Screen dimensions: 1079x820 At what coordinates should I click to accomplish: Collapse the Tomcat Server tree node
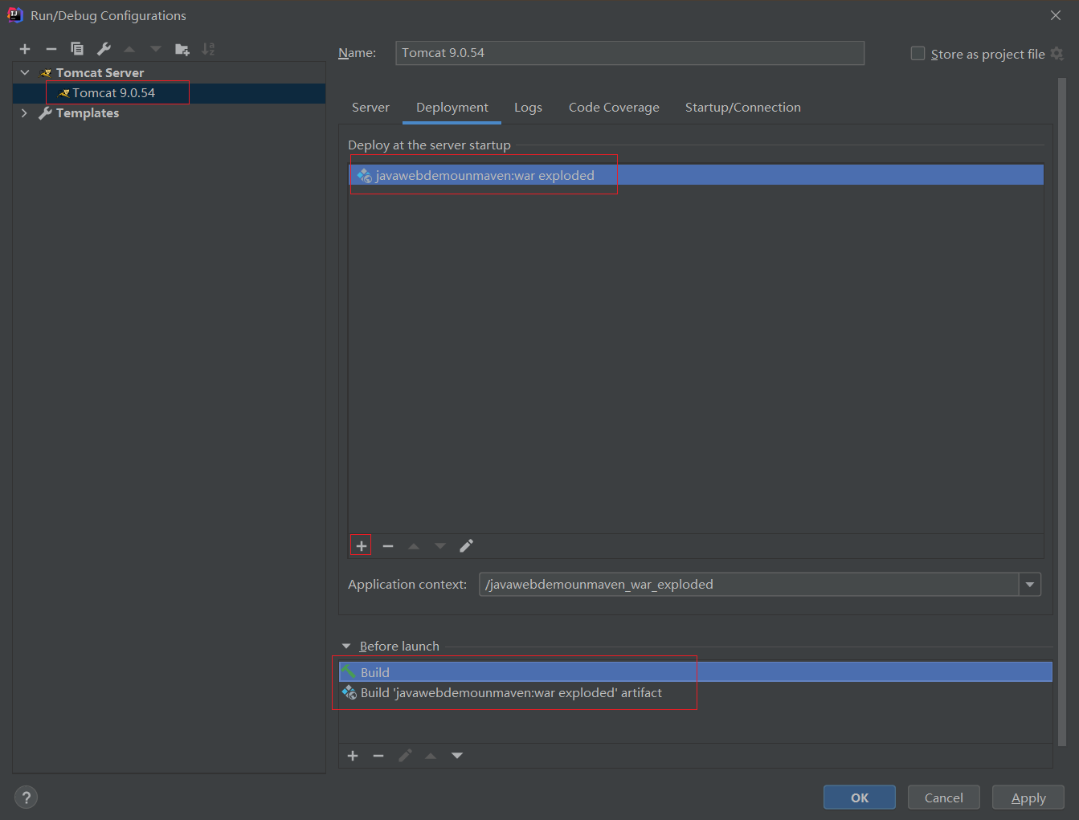pyautogui.click(x=25, y=72)
